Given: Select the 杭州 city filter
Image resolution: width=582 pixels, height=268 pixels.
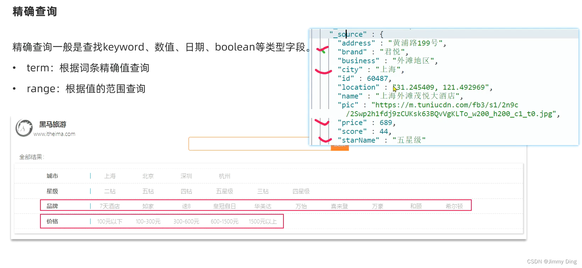Looking at the screenshot, I should 224,176.
